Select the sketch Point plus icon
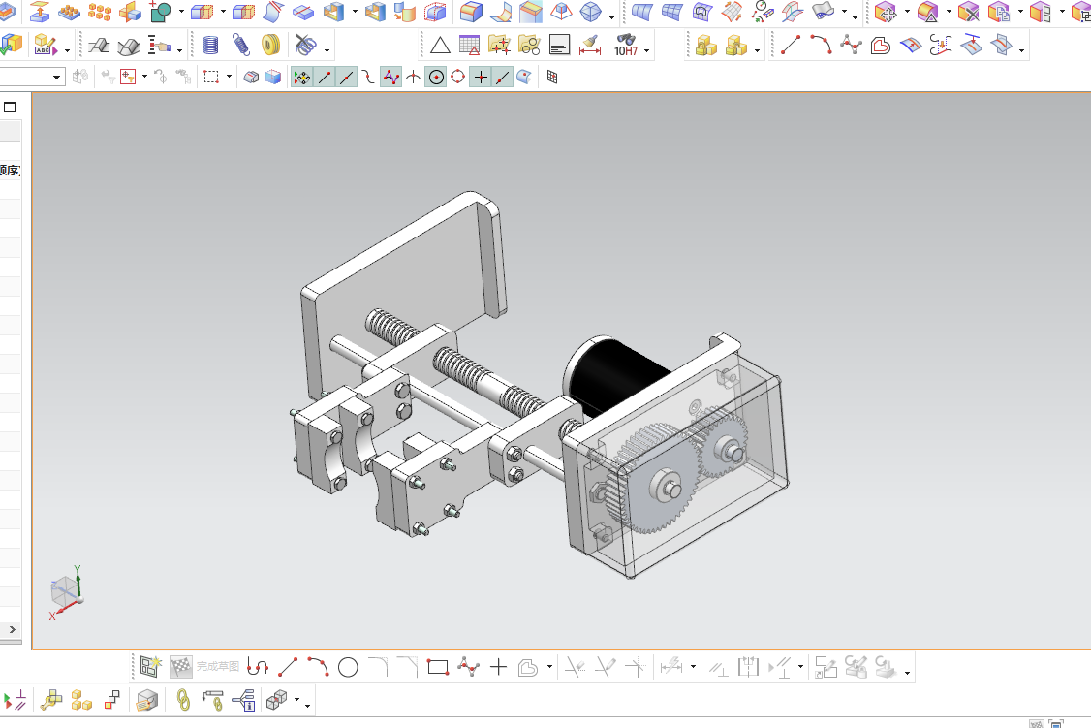This screenshot has height=728, width=1091. pyautogui.click(x=498, y=668)
